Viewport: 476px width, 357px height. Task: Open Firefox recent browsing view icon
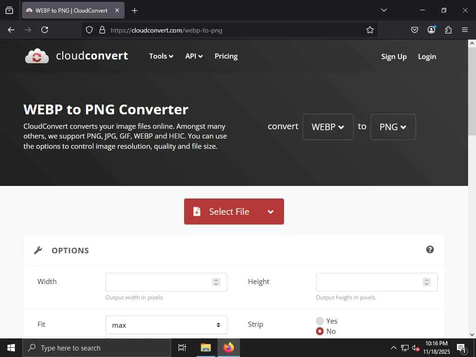(9, 10)
